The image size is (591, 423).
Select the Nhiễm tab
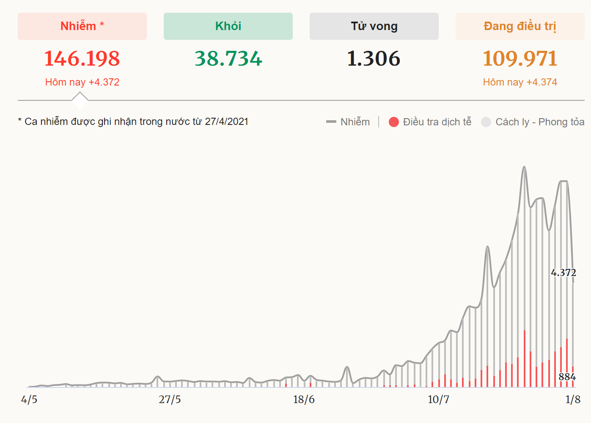pos(82,26)
